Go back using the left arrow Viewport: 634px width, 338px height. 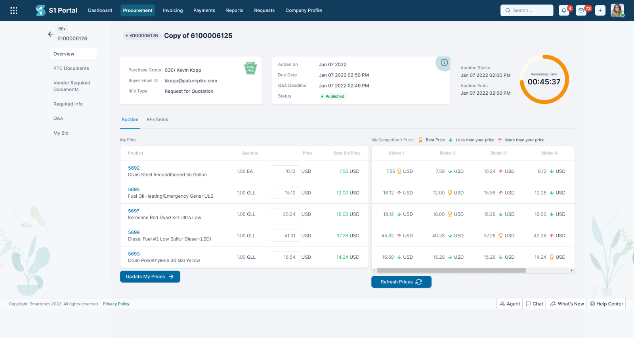click(x=51, y=34)
